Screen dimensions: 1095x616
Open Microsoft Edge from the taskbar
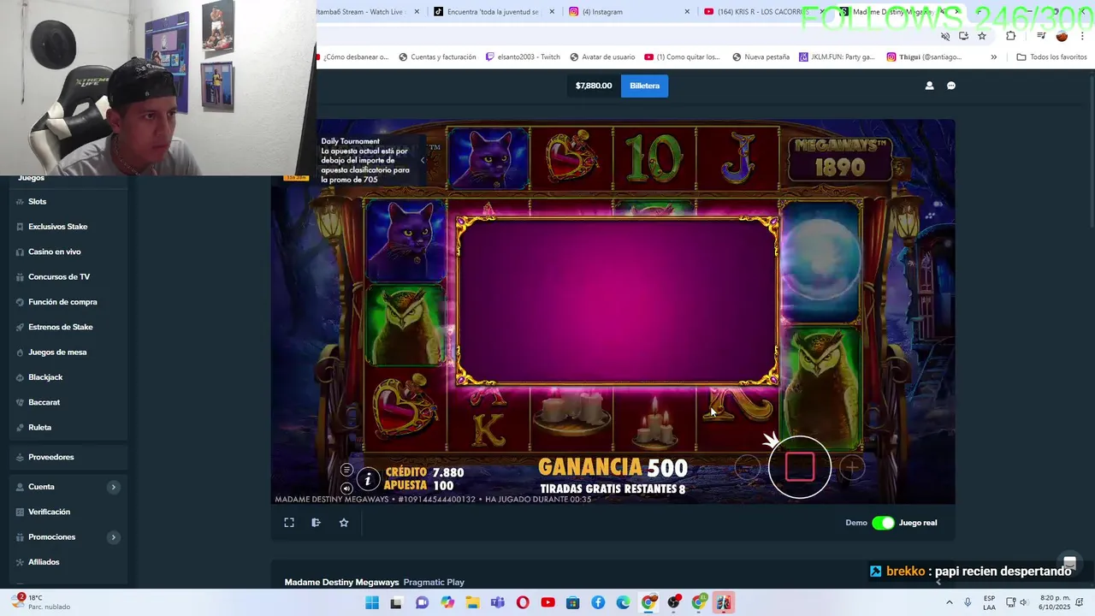pyautogui.click(x=623, y=603)
